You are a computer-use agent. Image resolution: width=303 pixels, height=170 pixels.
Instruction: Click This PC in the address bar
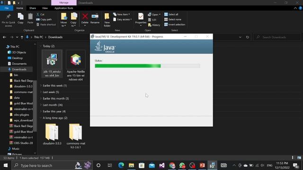coord(38,37)
